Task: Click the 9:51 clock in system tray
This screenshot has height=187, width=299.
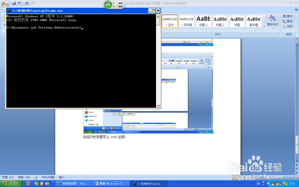Action: (292, 184)
